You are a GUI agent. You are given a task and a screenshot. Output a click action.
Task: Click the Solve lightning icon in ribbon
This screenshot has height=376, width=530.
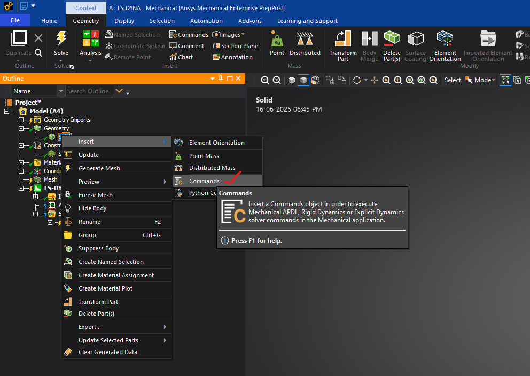coord(61,38)
